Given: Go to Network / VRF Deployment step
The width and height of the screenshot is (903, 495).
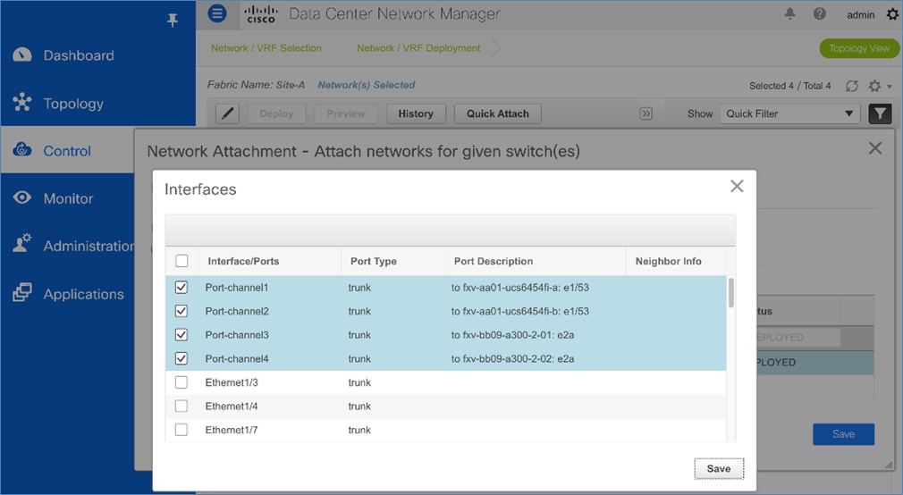Looking at the screenshot, I should (418, 47).
